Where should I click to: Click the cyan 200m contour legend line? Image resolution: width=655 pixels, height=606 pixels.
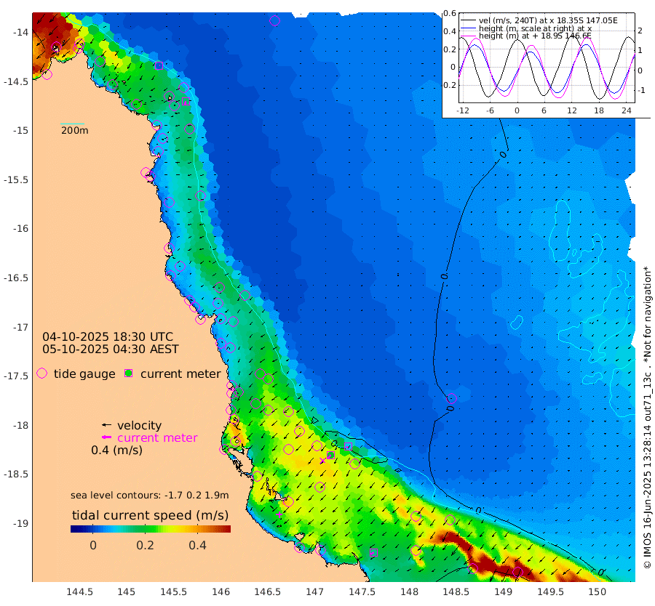[72, 124]
